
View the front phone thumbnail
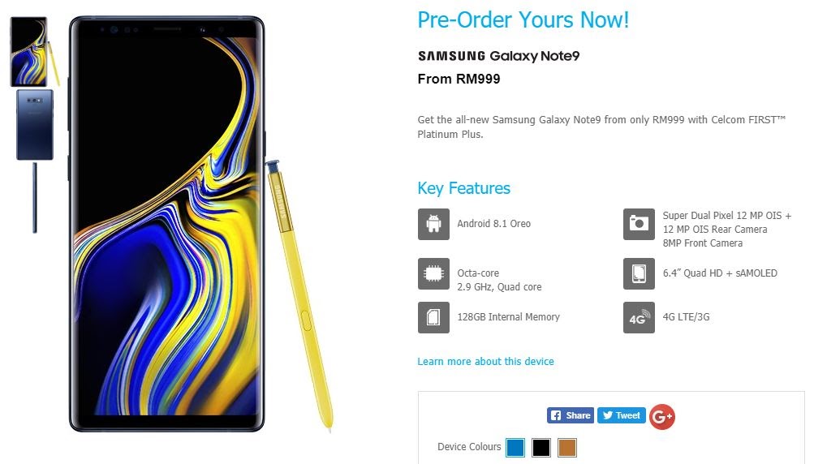coord(34,52)
